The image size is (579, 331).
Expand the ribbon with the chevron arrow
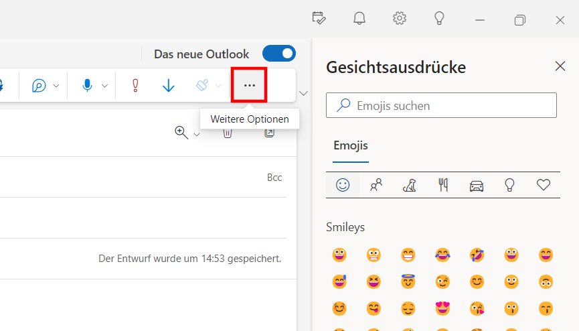pos(303,94)
